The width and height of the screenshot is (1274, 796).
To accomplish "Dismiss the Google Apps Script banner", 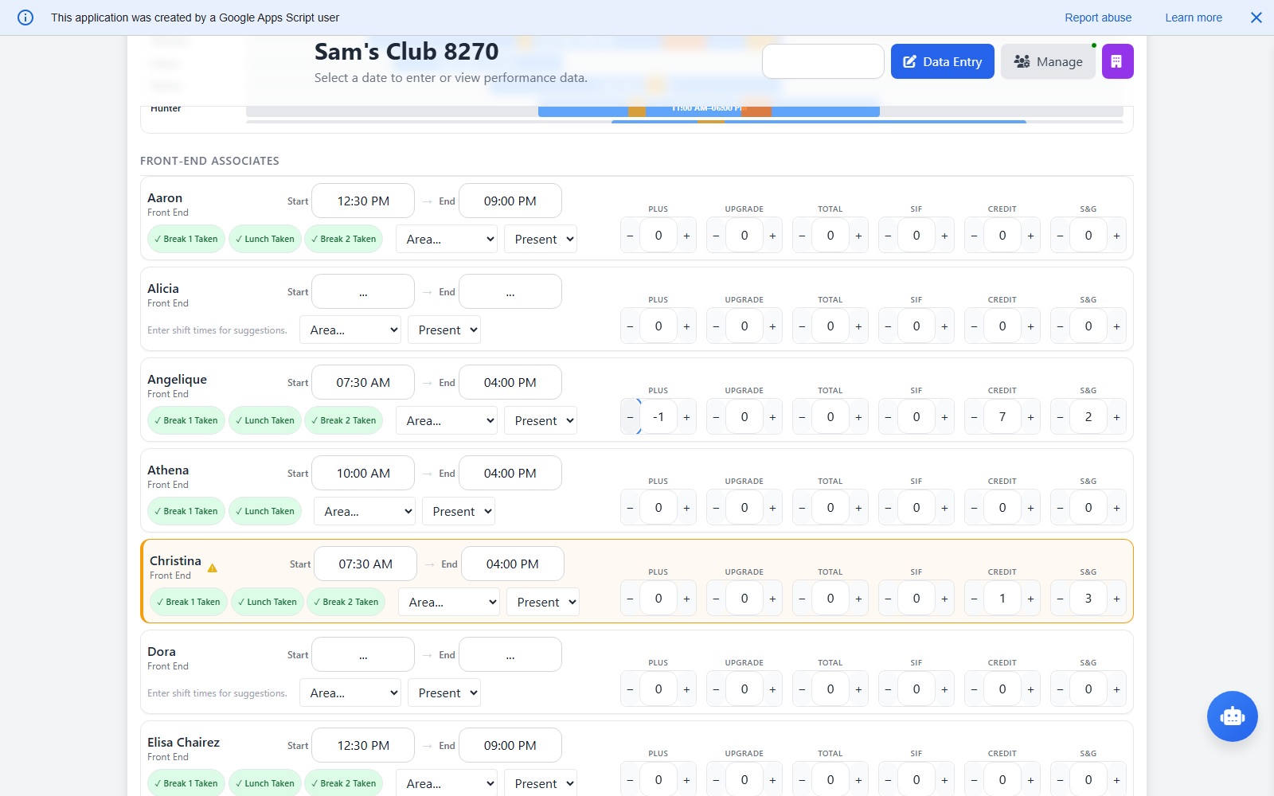I will coord(1256,18).
